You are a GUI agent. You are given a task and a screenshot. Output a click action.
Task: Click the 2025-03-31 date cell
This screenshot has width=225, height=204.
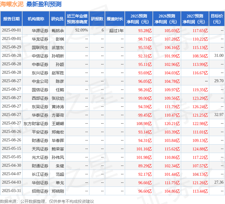pos(11,191)
